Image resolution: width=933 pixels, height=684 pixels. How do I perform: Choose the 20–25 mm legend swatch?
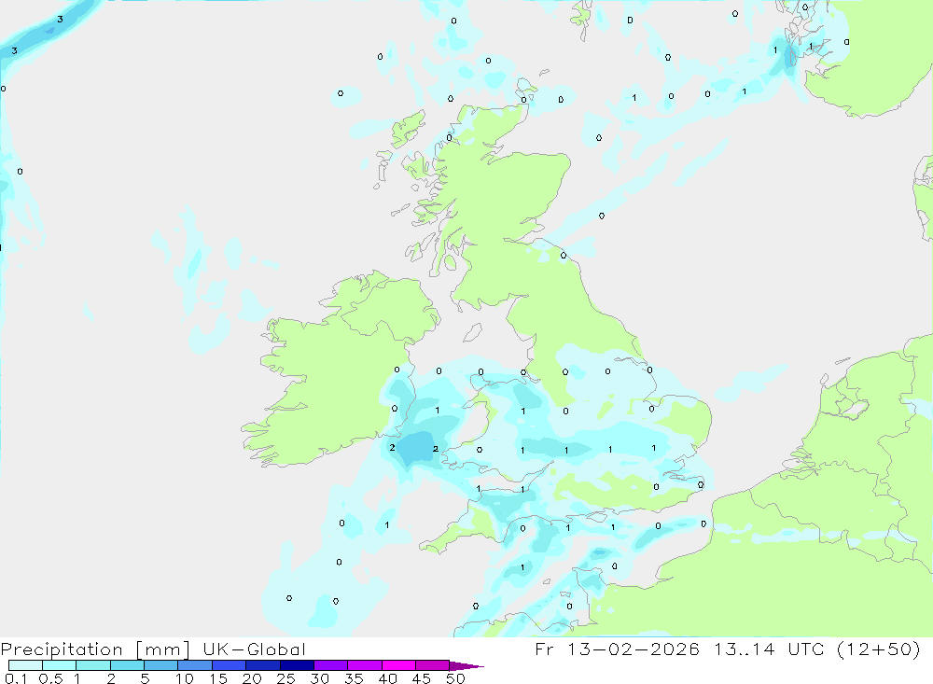click(x=263, y=665)
